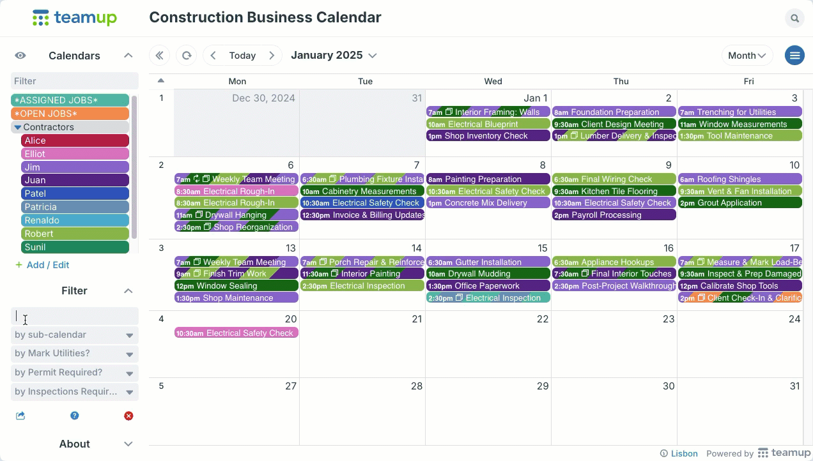Toggle the eye visibility icon
Screen dimensions: 813x461
tap(20, 56)
